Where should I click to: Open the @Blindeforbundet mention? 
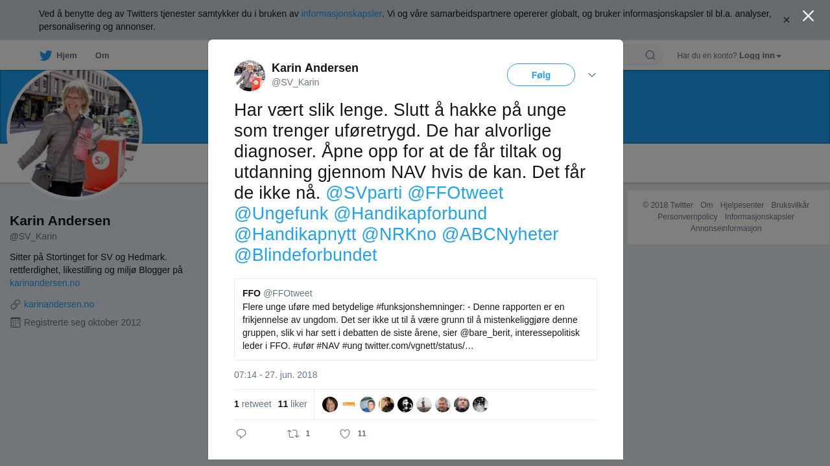click(x=305, y=255)
